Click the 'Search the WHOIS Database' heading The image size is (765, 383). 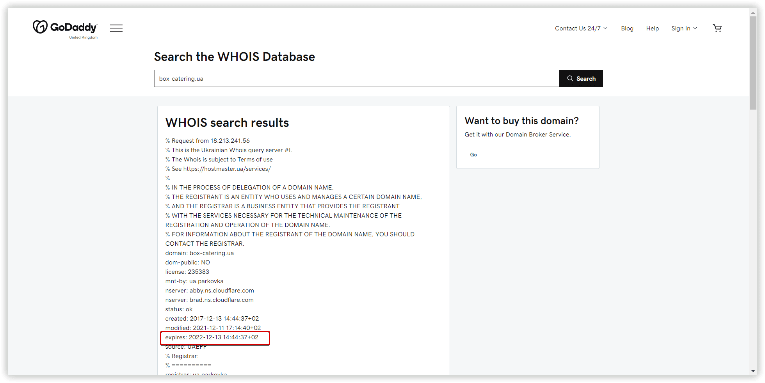[x=235, y=57]
